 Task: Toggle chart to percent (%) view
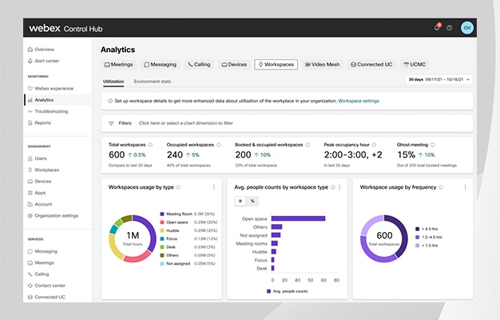252,201
